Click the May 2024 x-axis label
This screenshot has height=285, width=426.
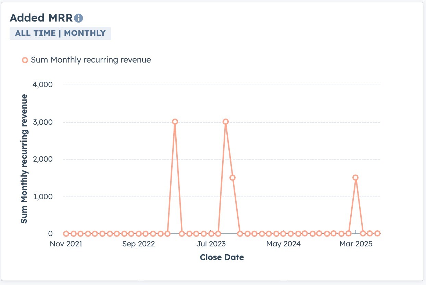(284, 244)
